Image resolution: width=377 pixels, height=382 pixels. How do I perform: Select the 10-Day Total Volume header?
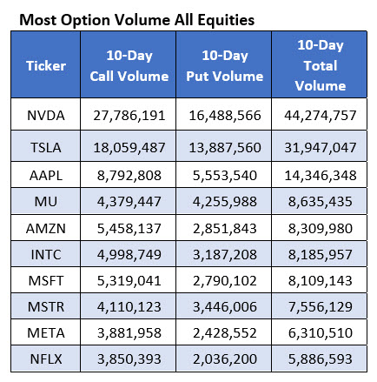[x=320, y=65]
